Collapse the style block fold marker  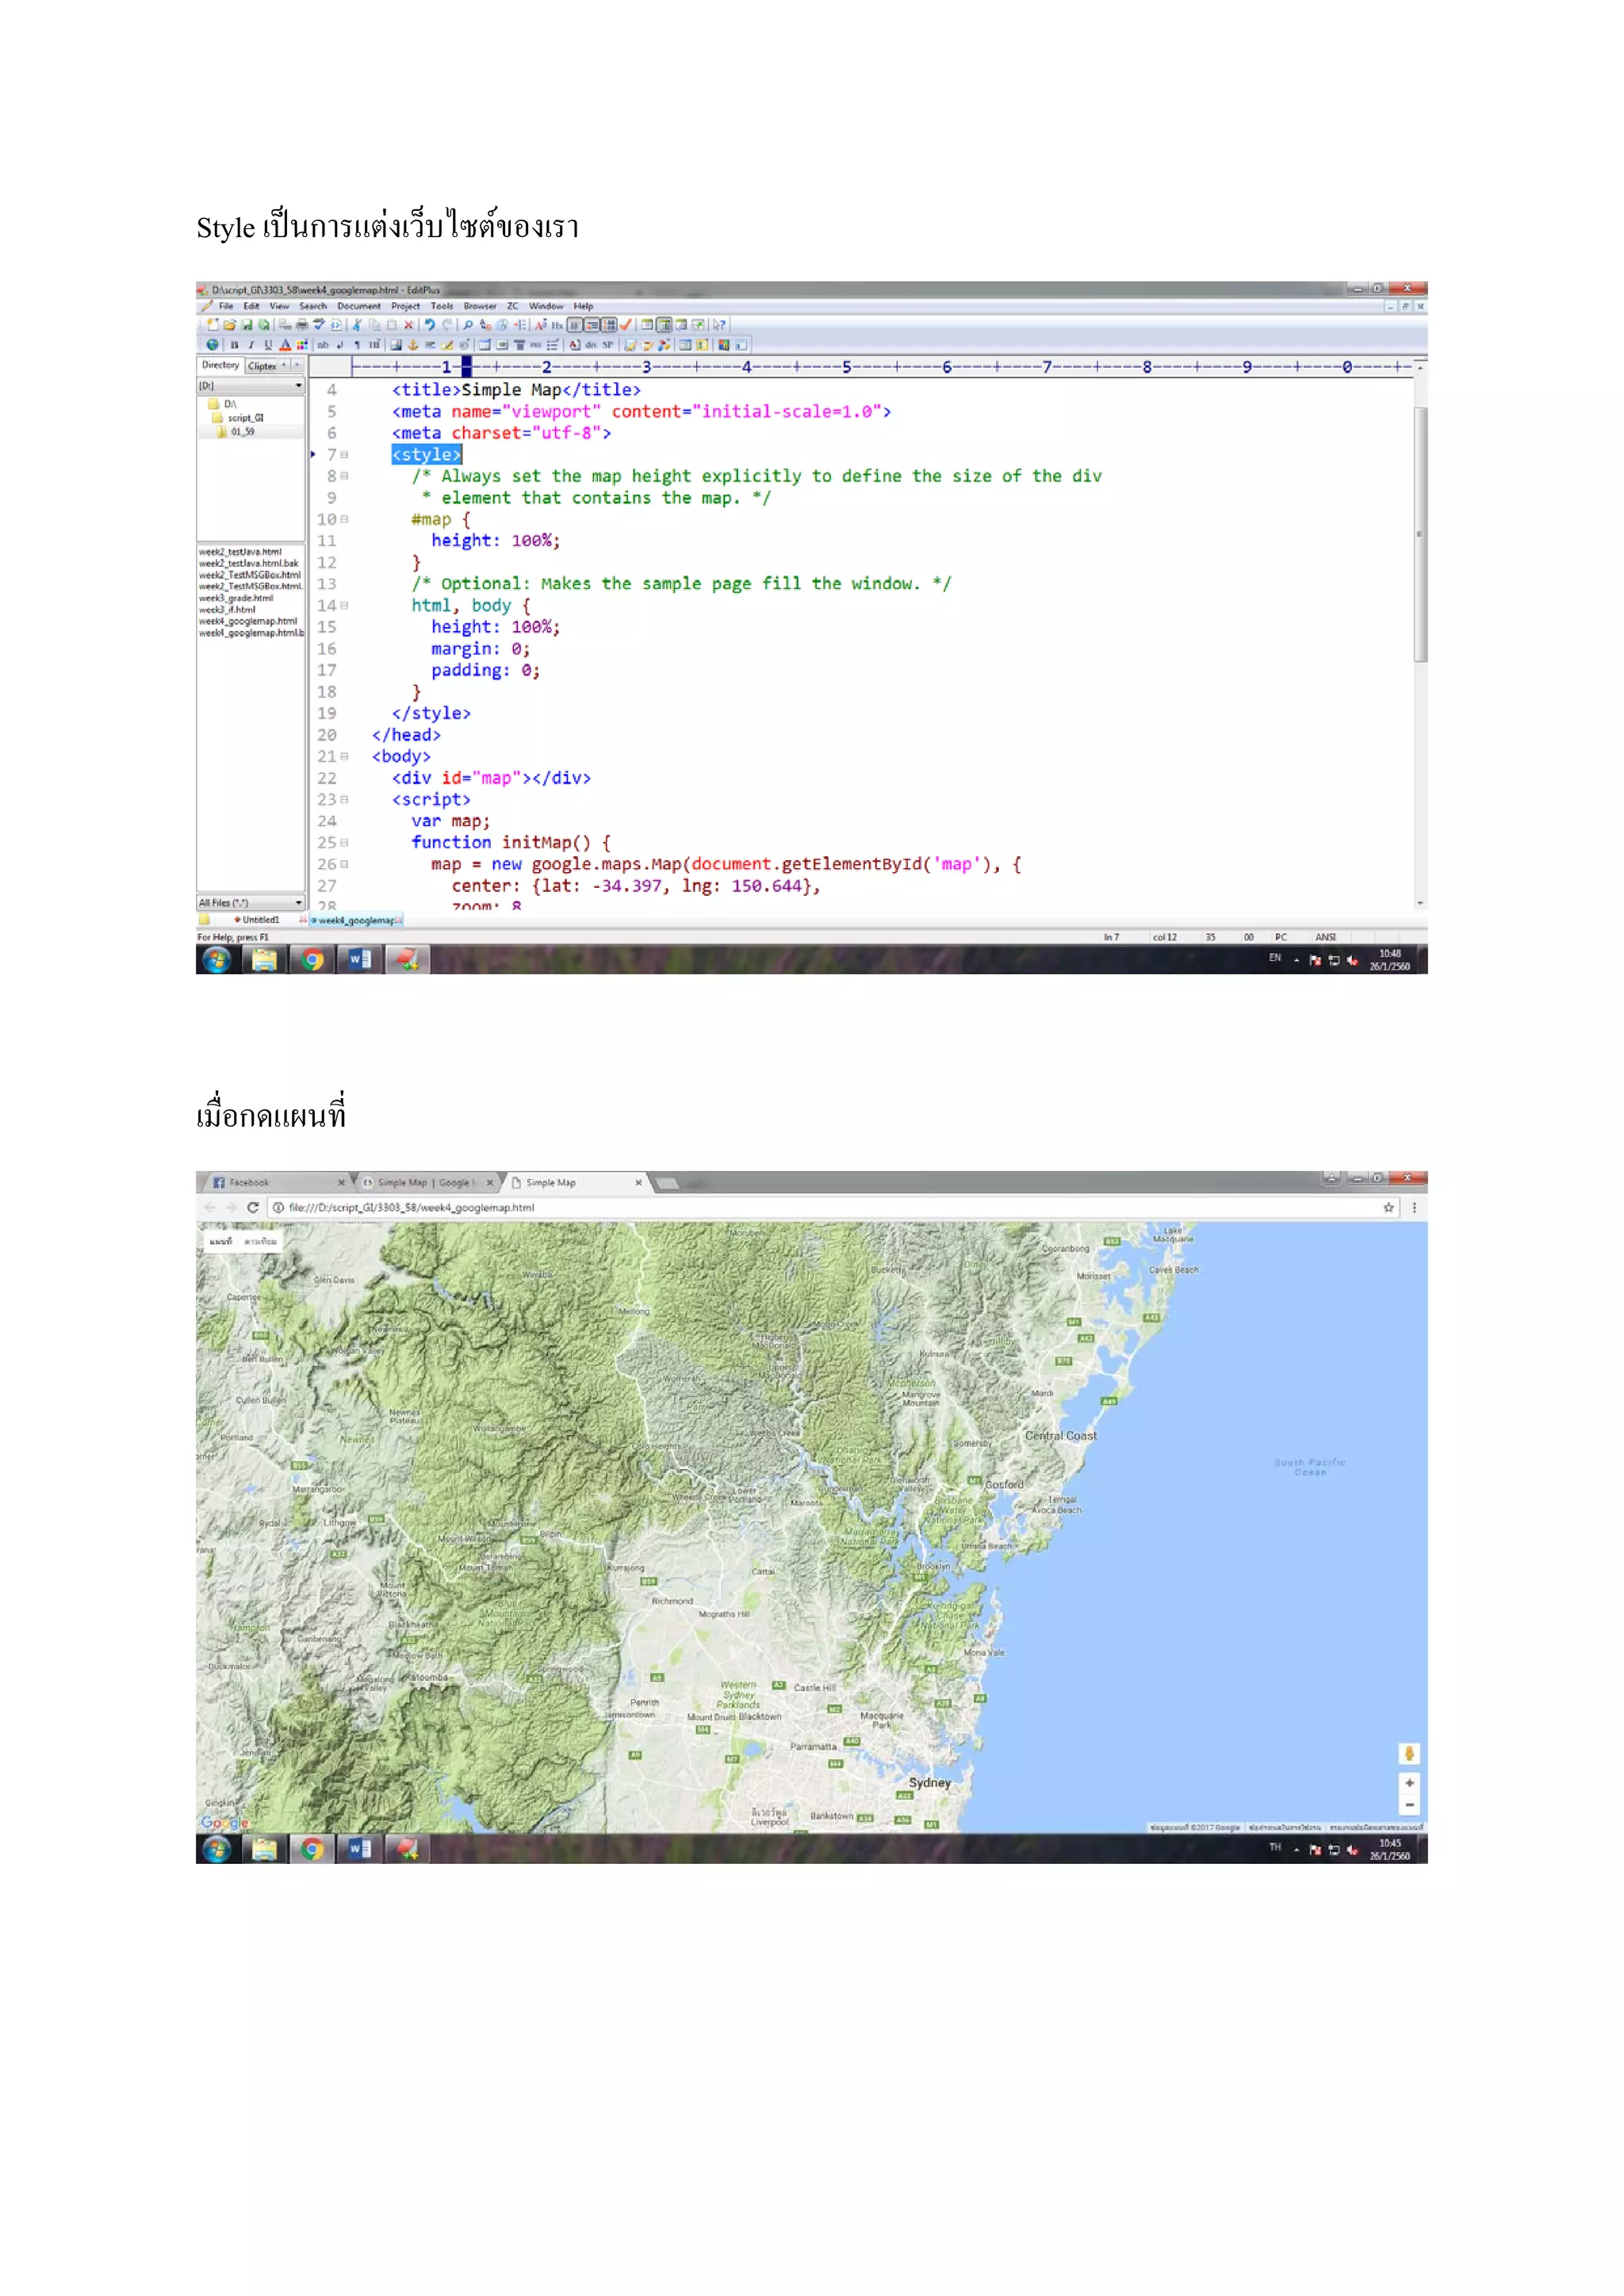344,455
